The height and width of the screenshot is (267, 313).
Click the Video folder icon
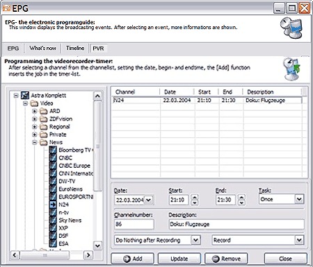pyautogui.click(x=34, y=103)
